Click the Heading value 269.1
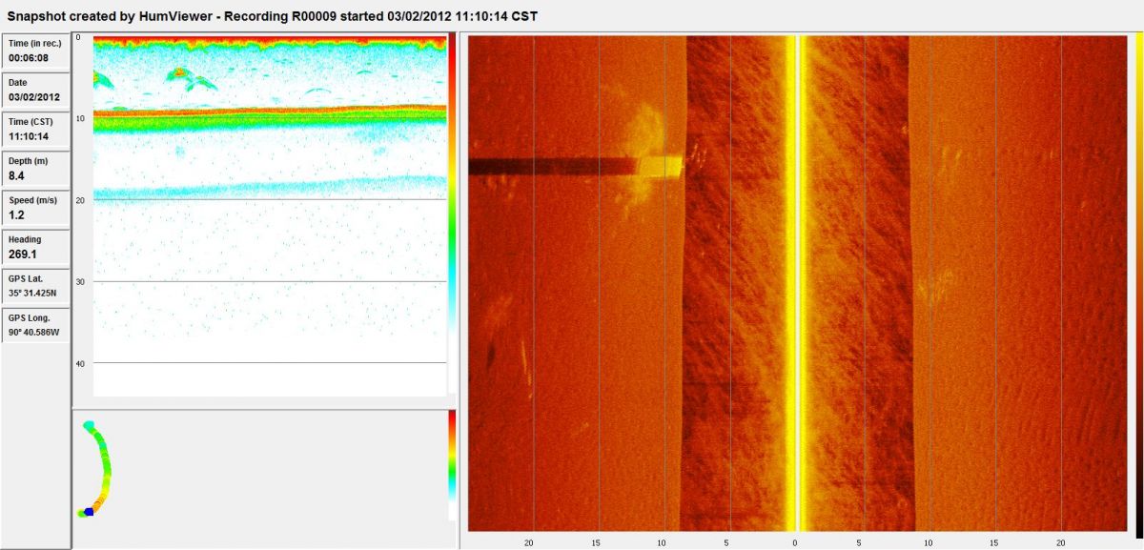Image resolution: width=1144 pixels, height=550 pixels. [x=23, y=255]
